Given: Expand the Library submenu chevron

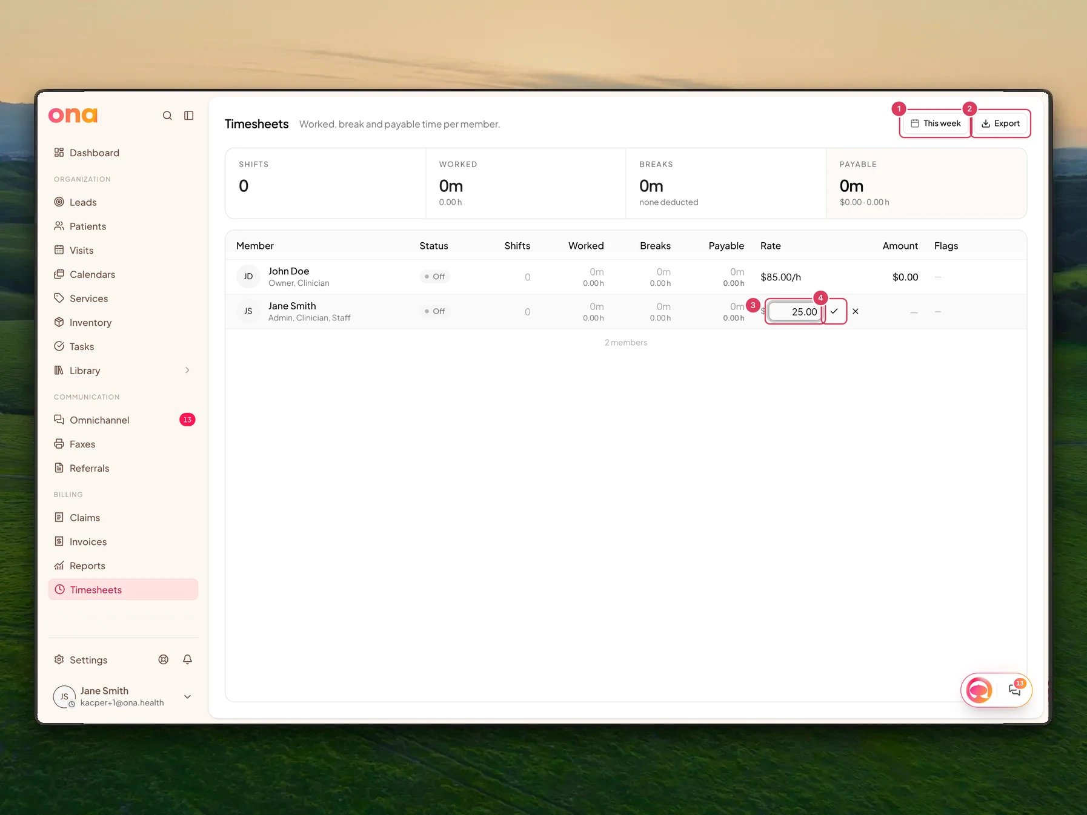Looking at the screenshot, I should coord(187,371).
